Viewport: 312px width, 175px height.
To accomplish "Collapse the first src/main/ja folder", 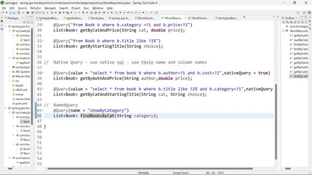I will 10,31.
